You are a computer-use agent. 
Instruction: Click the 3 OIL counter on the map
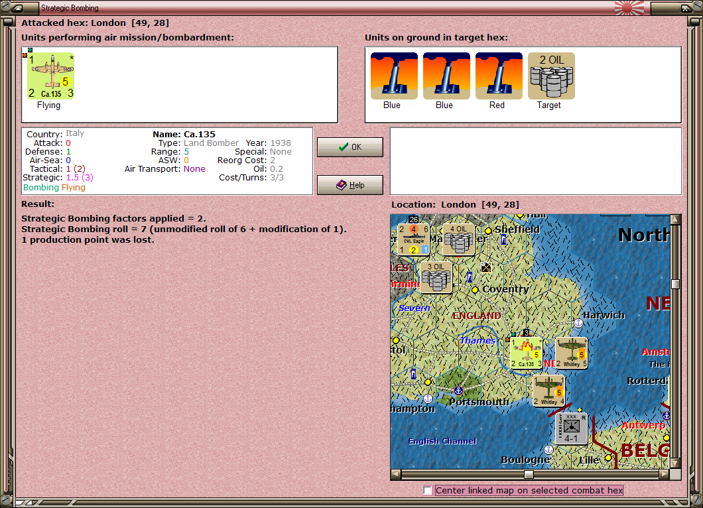click(x=436, y=277)
